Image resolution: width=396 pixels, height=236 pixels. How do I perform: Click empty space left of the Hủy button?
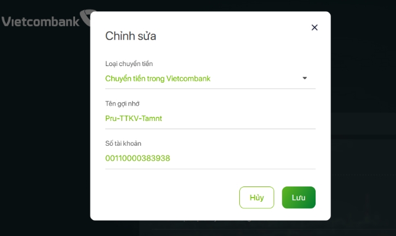tap(171, 198)
